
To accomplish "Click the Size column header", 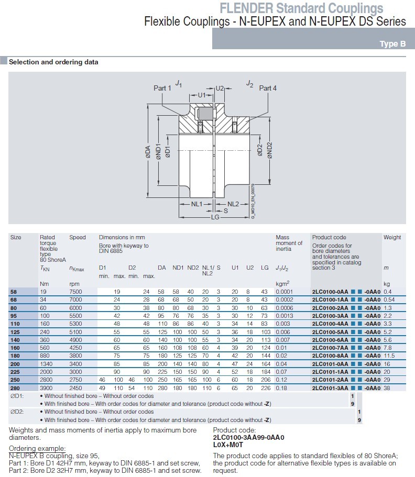I will (x=16, y=237).
